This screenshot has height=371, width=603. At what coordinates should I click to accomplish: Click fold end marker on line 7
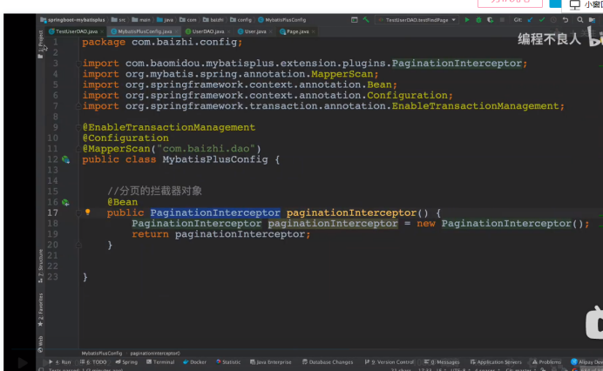point(78,106)
